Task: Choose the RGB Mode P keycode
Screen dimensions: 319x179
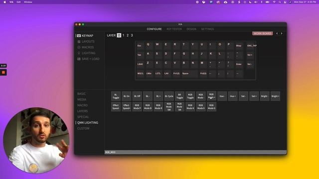Action: (x=137, y=107)
